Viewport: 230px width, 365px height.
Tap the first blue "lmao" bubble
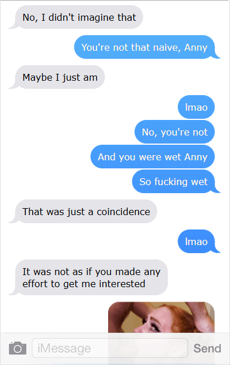(x=196, y=107)
